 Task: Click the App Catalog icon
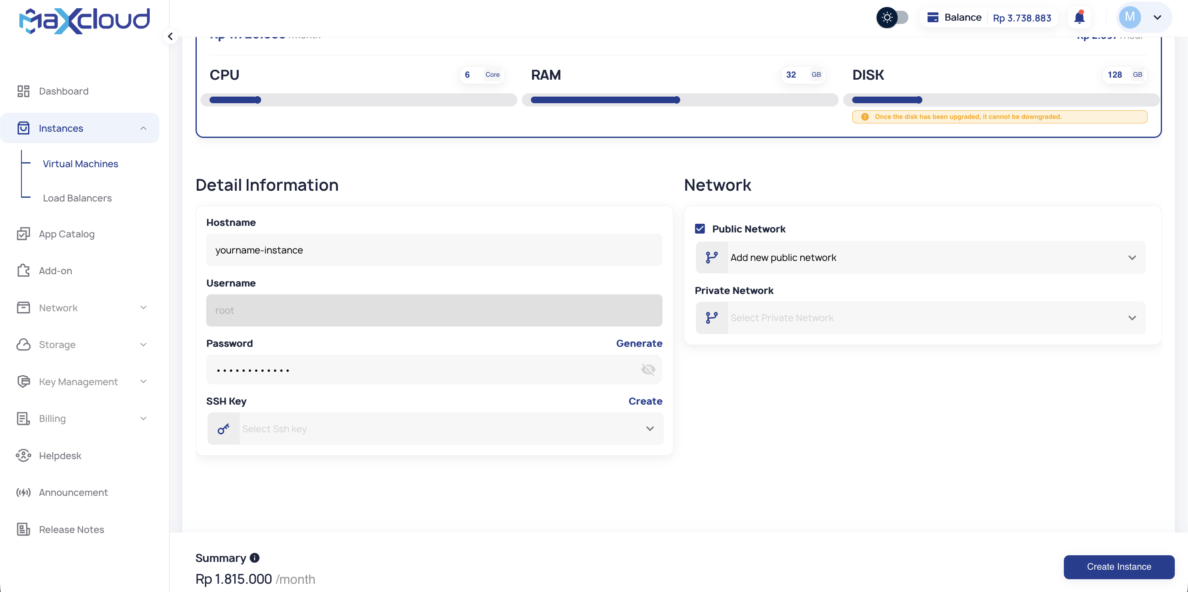pos(23,234)
